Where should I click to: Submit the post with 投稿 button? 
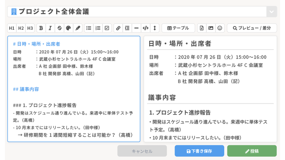click(252, 151)
